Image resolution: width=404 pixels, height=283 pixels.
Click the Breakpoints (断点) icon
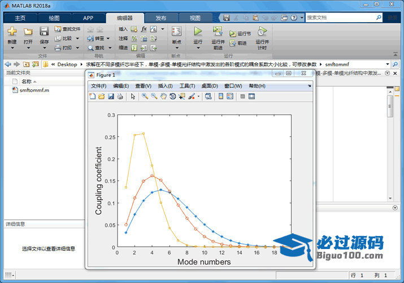(176, 31)
